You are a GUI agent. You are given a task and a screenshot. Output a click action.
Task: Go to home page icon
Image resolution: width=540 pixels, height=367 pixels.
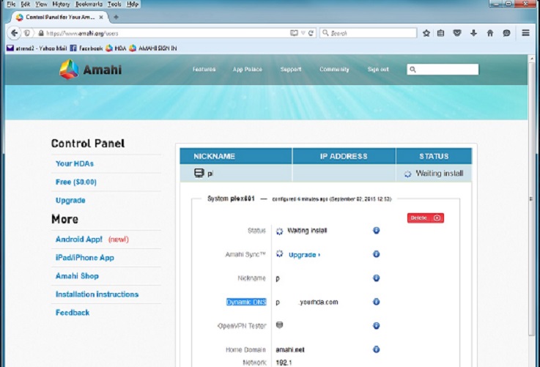(490, 33)
